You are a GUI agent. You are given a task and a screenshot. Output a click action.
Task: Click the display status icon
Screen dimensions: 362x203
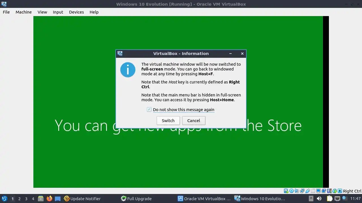pyautogui.click(x=318, y=191)
